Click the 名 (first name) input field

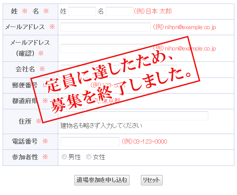pos(120,11)
